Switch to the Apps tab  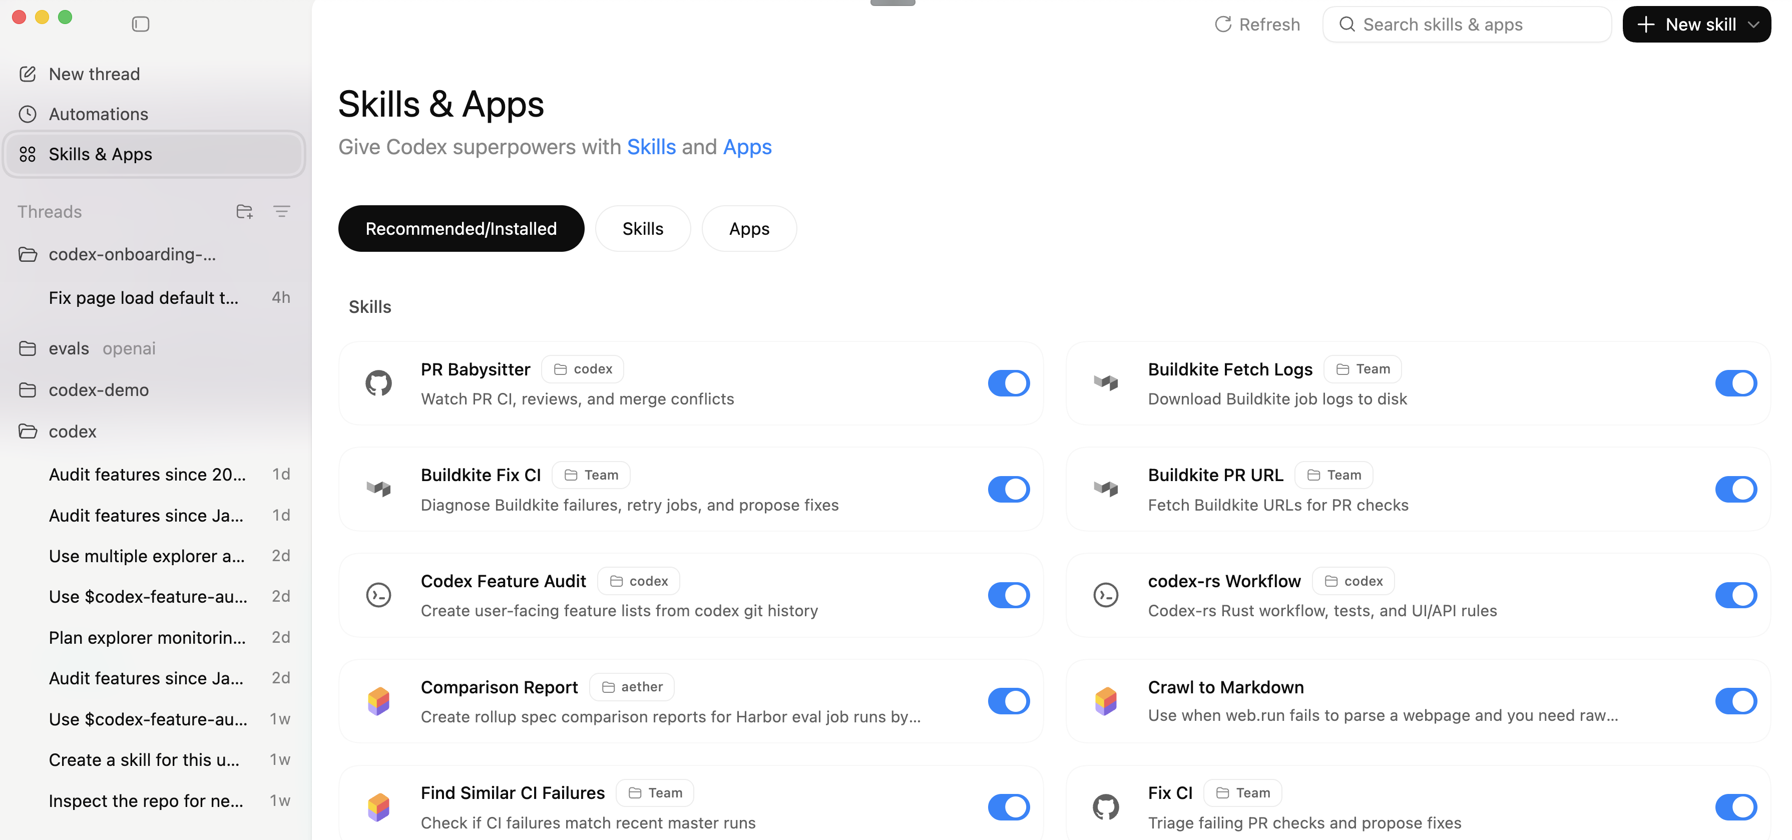click(x=748, y=228)
